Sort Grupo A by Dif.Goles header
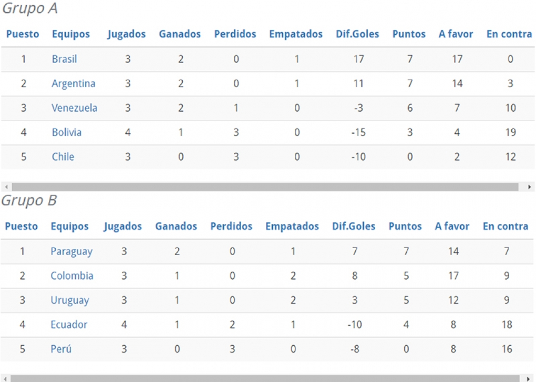Screen dimensions: 536x382 [x=357, y=34]
